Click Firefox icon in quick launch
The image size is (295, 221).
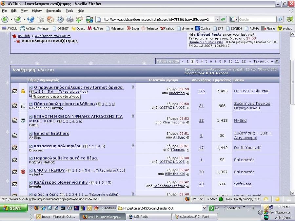click(x=37, y=208)
